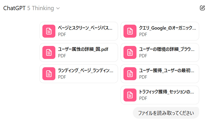Open the ユーザーの環境の詳細_ブラウ attachment filename

pyautogui.click(x=167, y=49)
